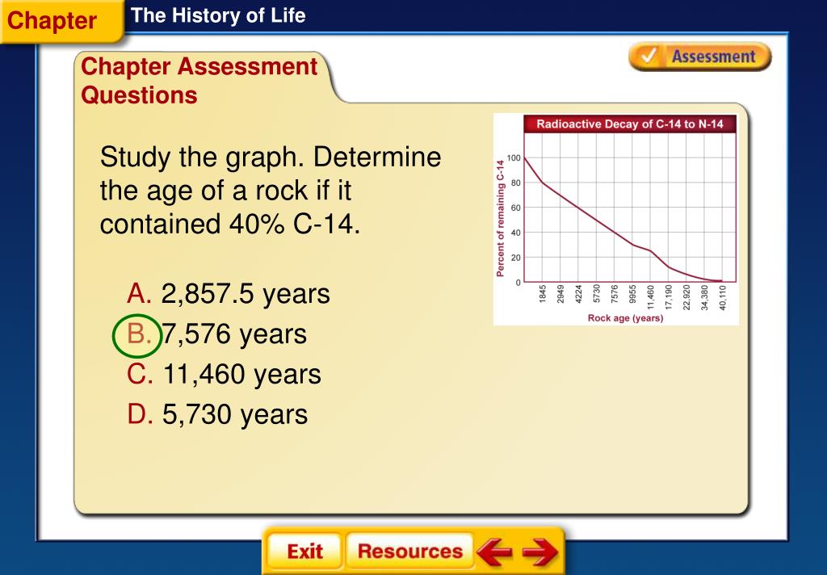Click 'Percent of remaining C-14' axis label

(501, 218)
